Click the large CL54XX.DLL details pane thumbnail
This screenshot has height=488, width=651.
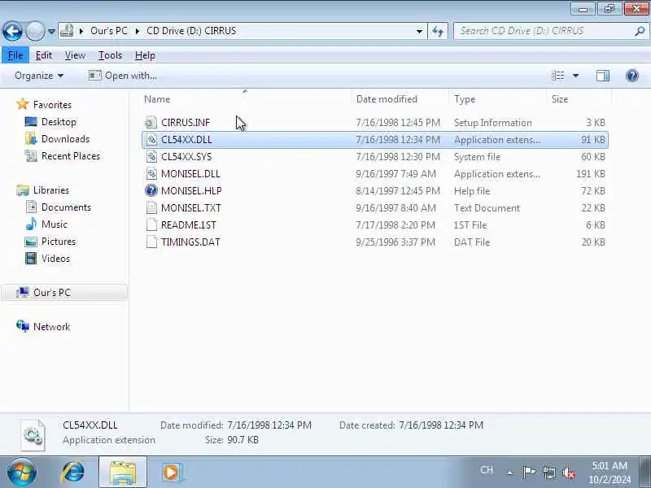point(33,434)
